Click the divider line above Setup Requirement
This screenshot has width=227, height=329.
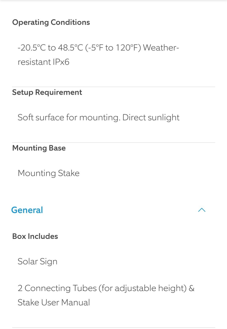(113, 87)
